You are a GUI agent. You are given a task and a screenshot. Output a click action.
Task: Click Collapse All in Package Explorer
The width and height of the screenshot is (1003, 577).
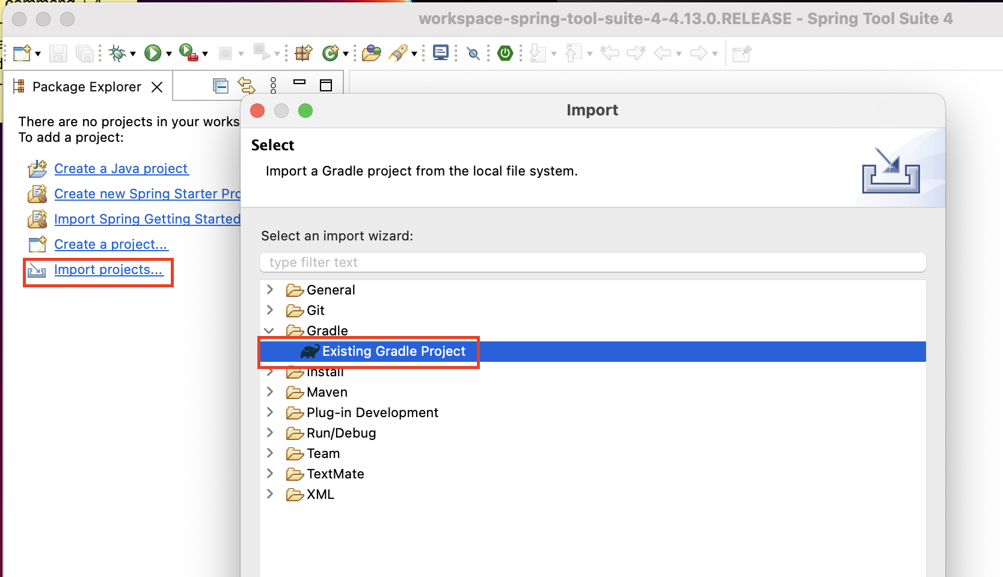221,86
